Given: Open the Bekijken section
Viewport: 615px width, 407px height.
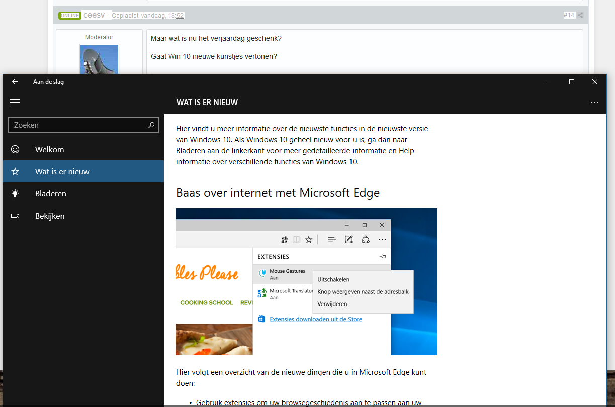Looking at the screenshot, I should pyautogui.click(x=83, y=216).
